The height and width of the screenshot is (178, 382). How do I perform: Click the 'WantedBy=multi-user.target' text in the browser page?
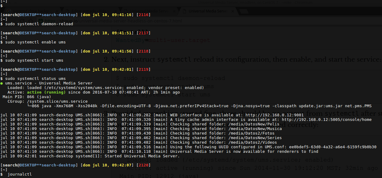tap(163, 40)
